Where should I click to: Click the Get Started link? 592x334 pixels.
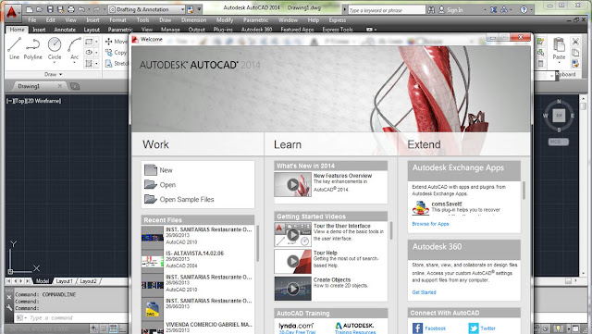[x=424, y=292]
